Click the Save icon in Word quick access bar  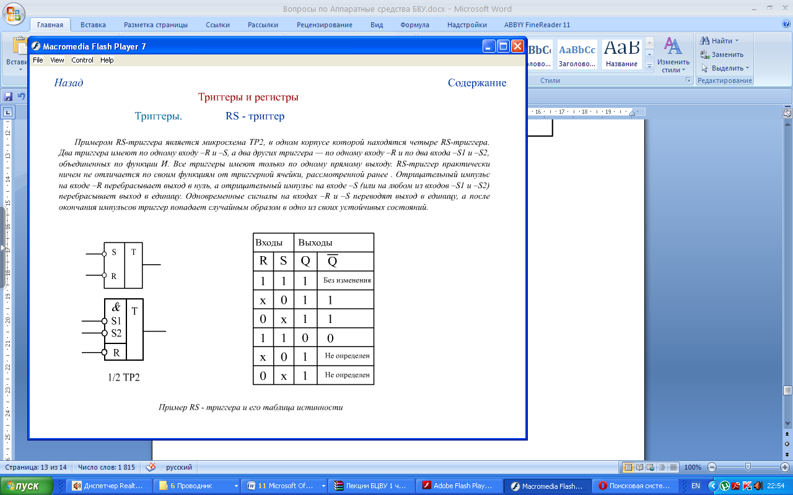pos(8,97)
